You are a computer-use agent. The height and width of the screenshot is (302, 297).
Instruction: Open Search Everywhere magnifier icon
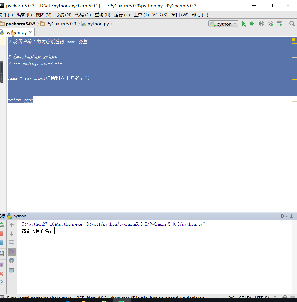coord(292,24)
